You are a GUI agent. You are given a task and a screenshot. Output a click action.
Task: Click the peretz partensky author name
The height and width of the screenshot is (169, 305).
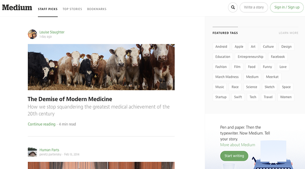click(50, 155)
